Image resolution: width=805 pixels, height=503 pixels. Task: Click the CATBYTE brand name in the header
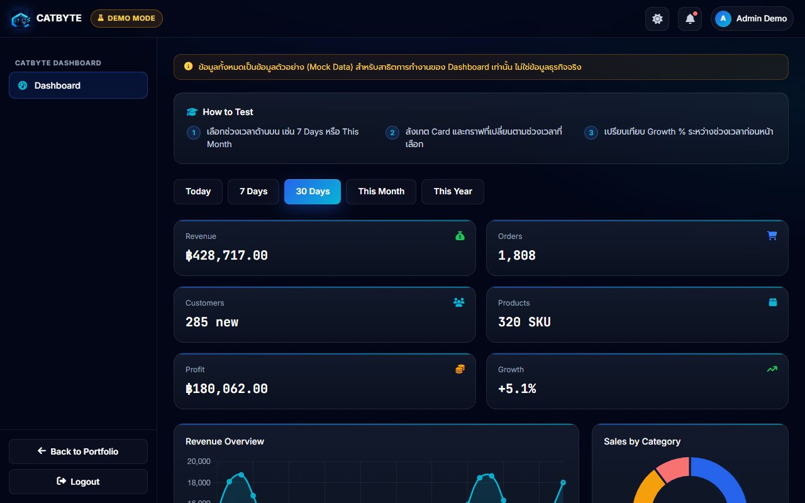click(x=59, y=18)
